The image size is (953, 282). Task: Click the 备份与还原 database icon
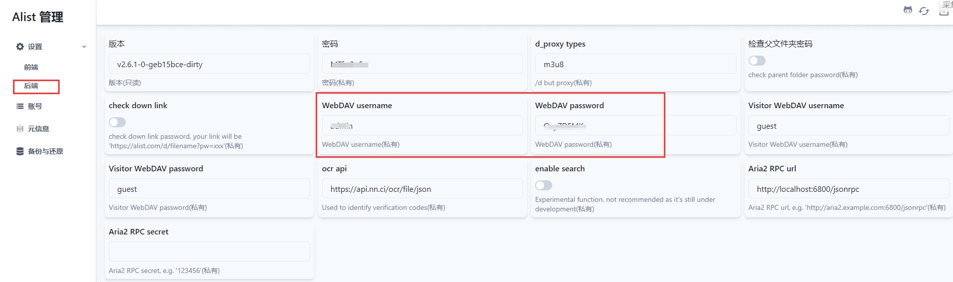[20, 151]
